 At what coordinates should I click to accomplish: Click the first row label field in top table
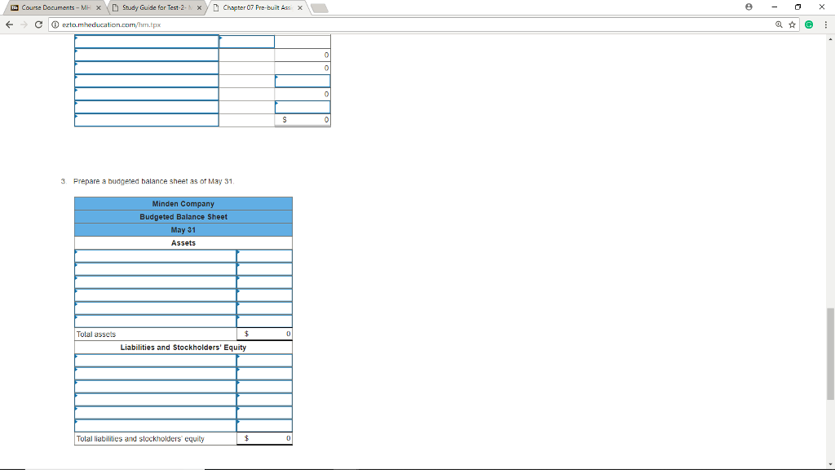(x=147, y=42)
